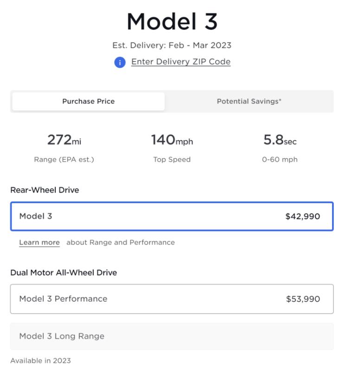Switch to the Potential Savings tab
Viewport: 345px width, 374px height.
tap(249, 101)
